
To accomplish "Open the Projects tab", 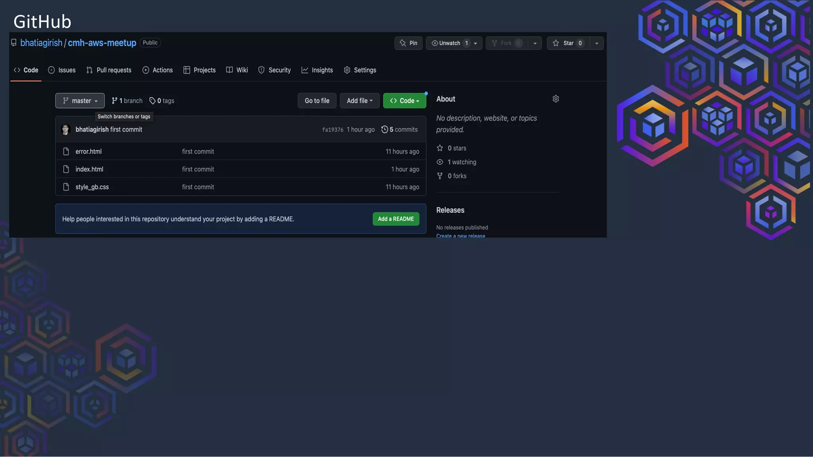I will click(199, 70).
